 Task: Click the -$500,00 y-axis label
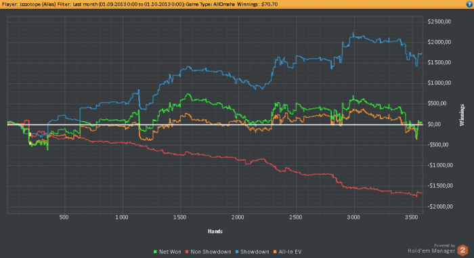438,145
